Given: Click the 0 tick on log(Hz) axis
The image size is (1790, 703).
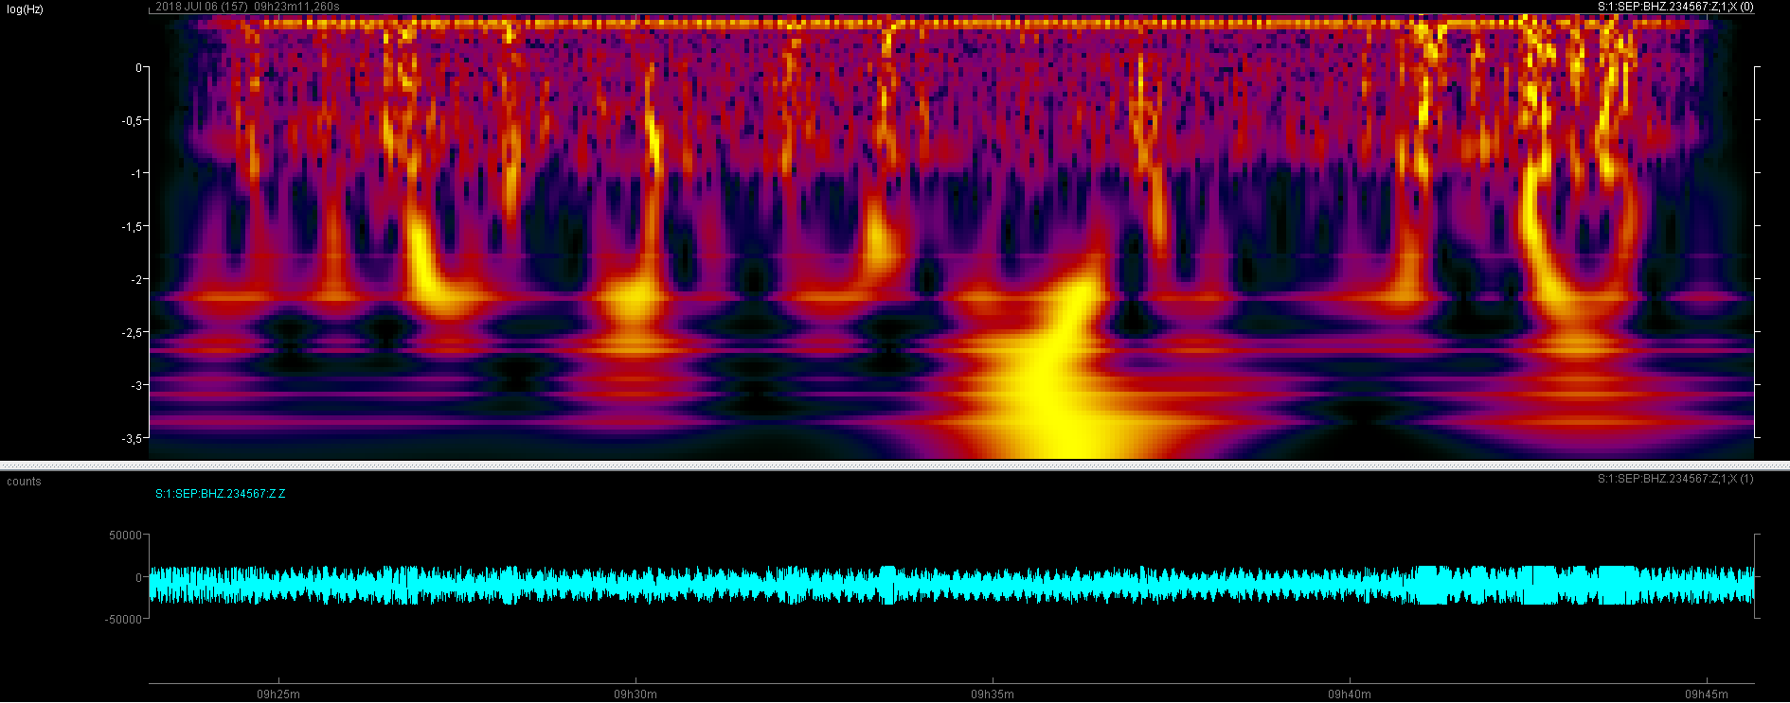Looking at the screenshot, I should click(x=138, y=68).
